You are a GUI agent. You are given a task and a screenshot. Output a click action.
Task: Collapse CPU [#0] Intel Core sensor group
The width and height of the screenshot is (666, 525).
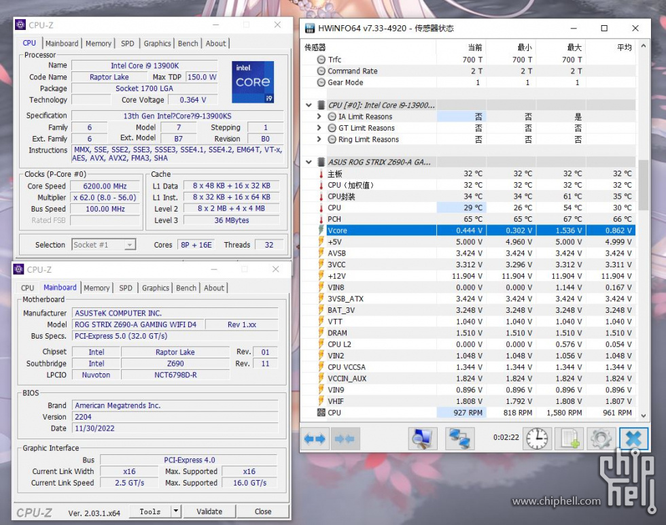pyautogui.click(x=309, y=105)
